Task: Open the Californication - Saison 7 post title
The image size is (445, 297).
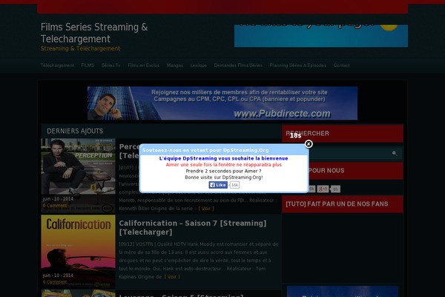Action: pos(193,228)
